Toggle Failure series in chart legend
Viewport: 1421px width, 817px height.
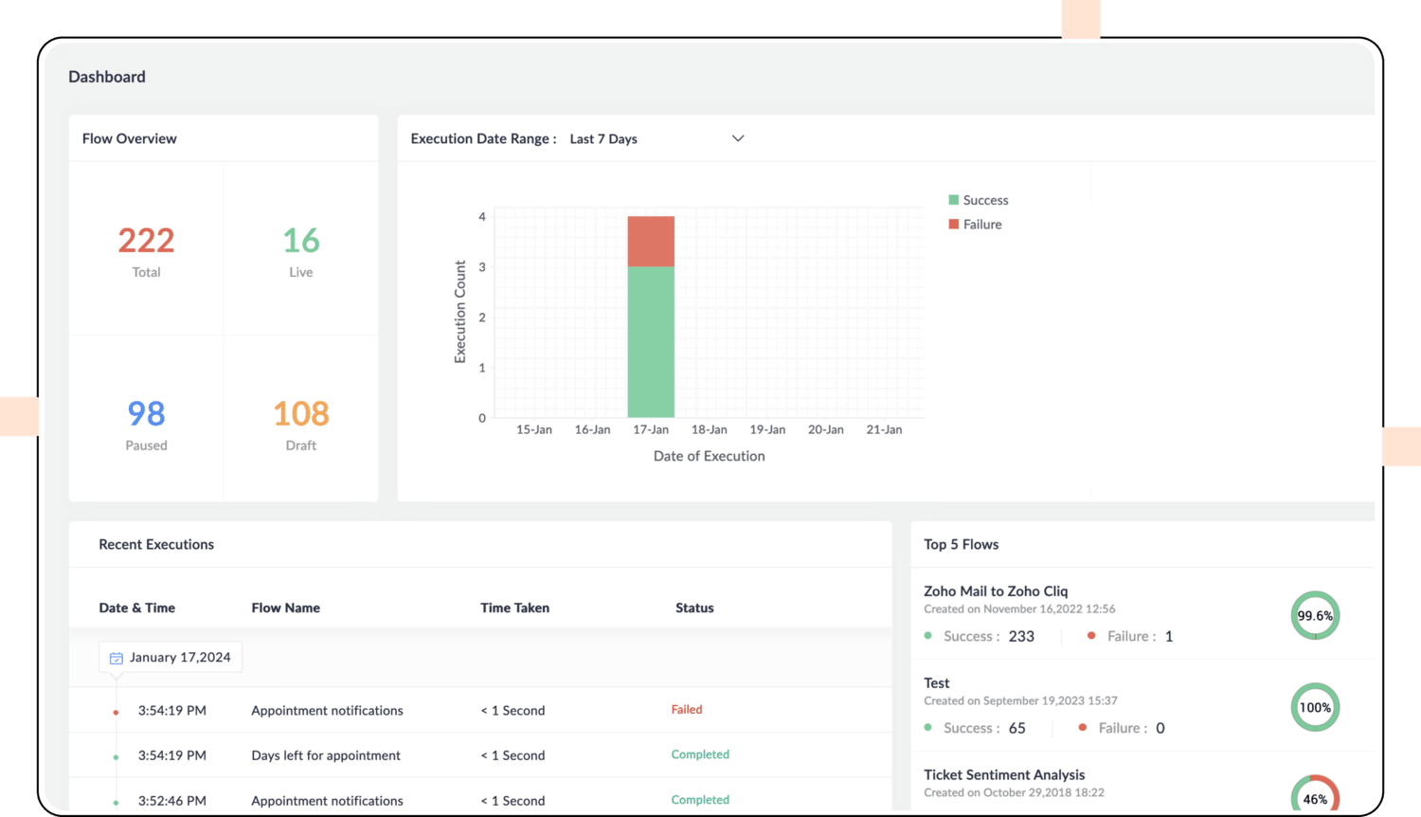975,225
